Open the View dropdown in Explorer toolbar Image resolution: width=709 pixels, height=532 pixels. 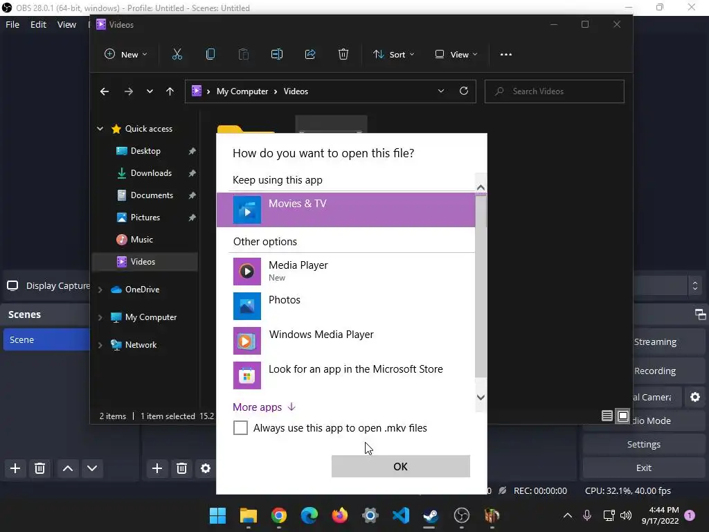(x=456, y=54)
